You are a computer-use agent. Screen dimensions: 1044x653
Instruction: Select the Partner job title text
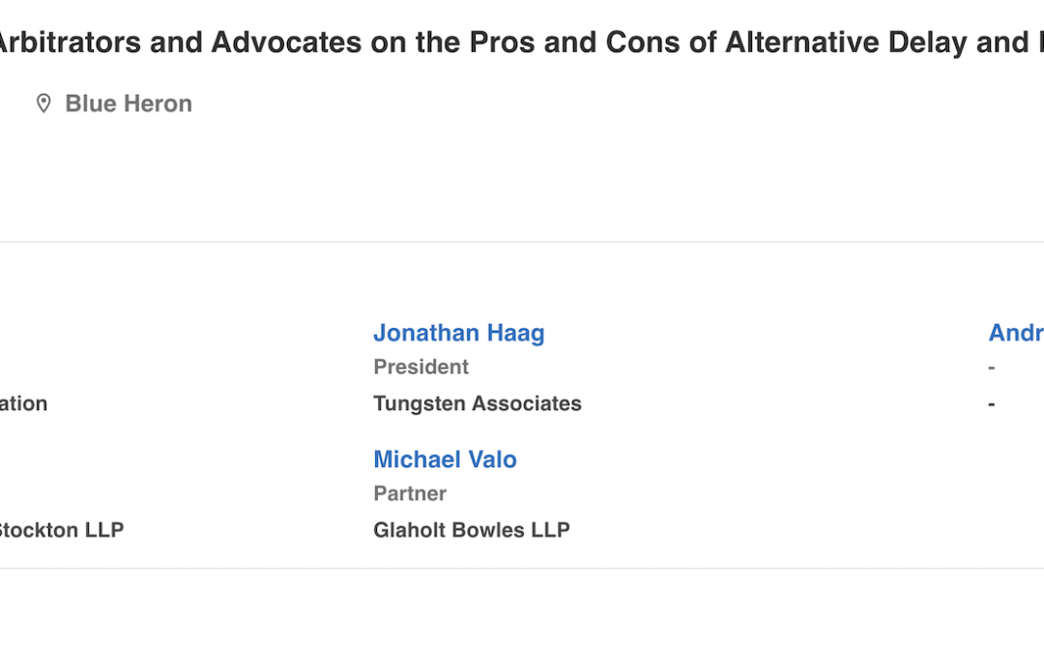pos(410,493)
